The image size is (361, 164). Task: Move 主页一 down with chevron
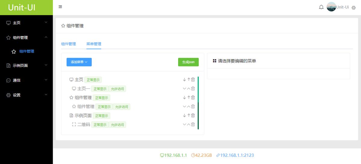(184, 89)
